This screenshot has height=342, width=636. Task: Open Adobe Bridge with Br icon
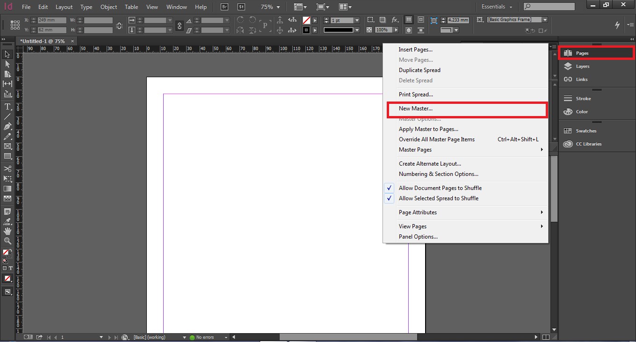pyautogui.click(x=224, y=7)
